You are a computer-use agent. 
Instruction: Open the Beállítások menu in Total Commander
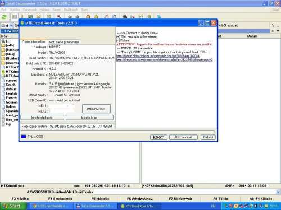[x=70, y=10]
